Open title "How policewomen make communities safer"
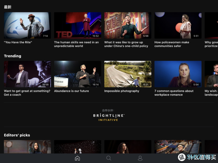 [172, 44]
